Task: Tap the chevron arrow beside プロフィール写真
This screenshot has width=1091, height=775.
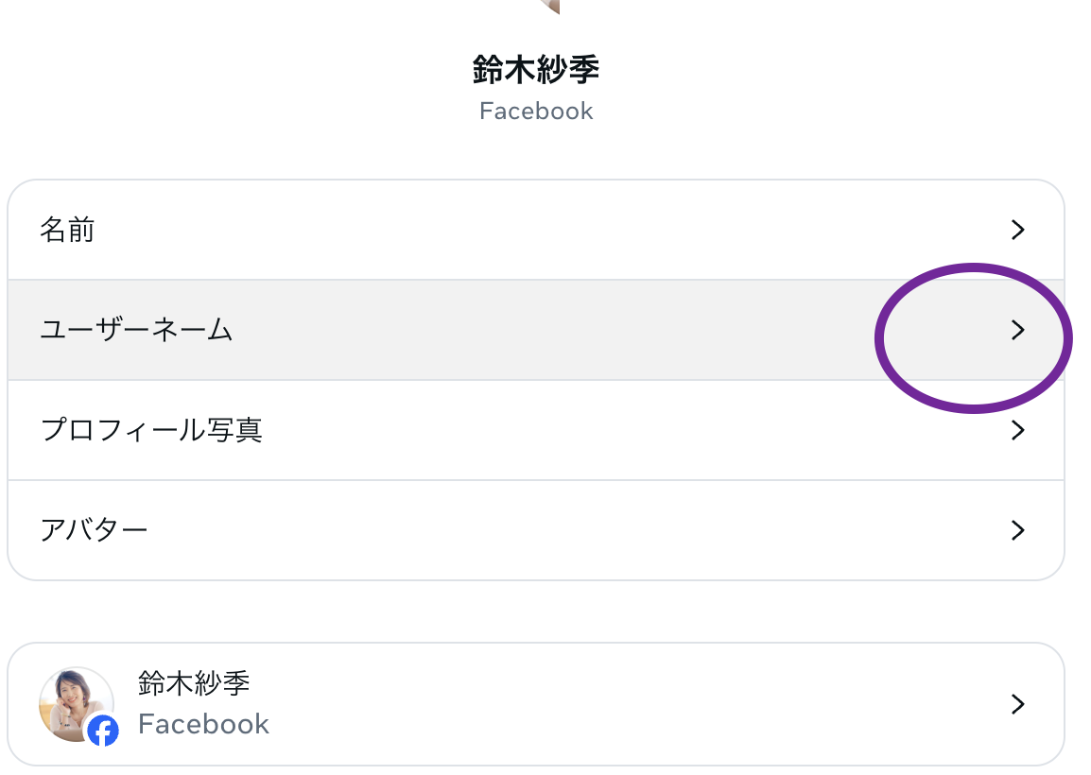Action: [x=1017, y=430]
